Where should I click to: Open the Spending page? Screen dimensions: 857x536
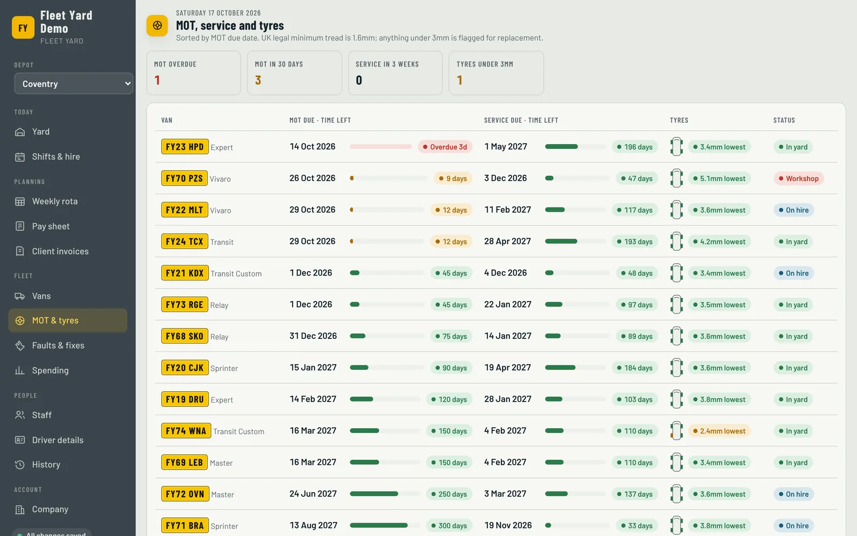(67, 370)
